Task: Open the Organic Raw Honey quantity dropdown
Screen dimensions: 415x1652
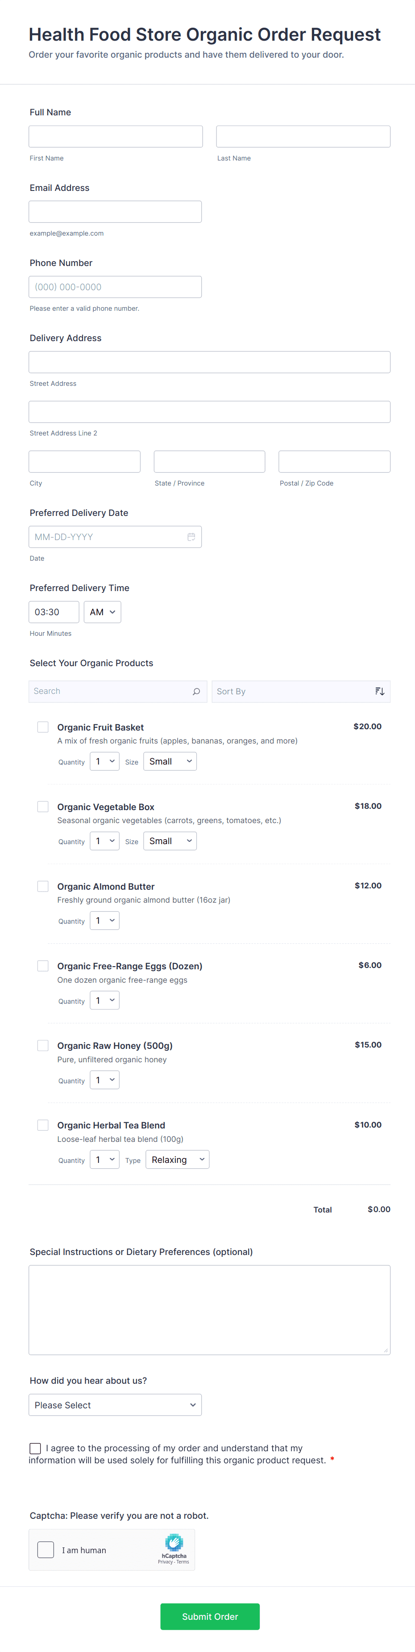Action: (x=104, y=1080)
